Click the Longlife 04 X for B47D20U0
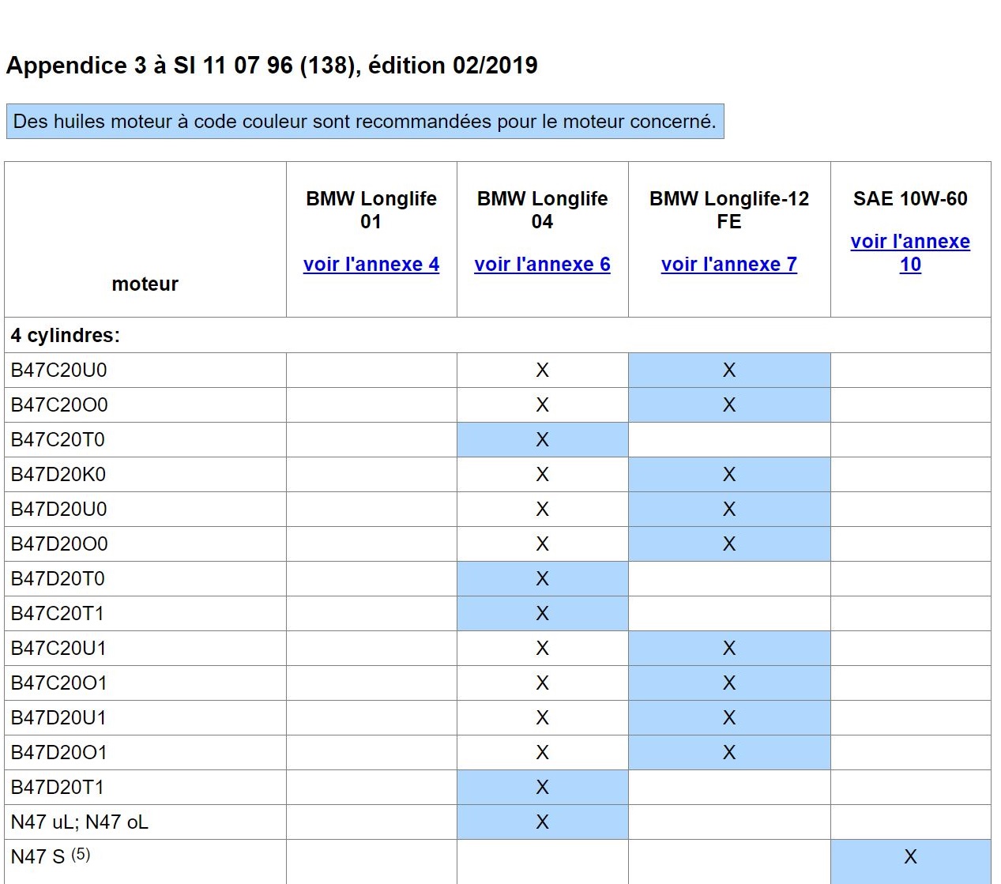Viewport: 1001px width, 884px height. coord(542,509)
